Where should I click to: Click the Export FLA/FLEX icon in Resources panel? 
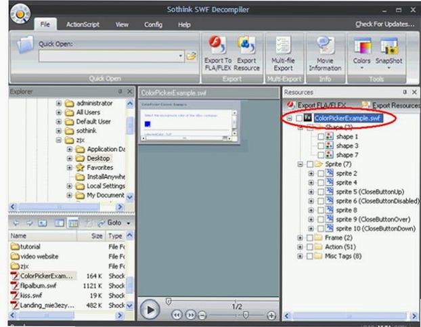point(290,105)
